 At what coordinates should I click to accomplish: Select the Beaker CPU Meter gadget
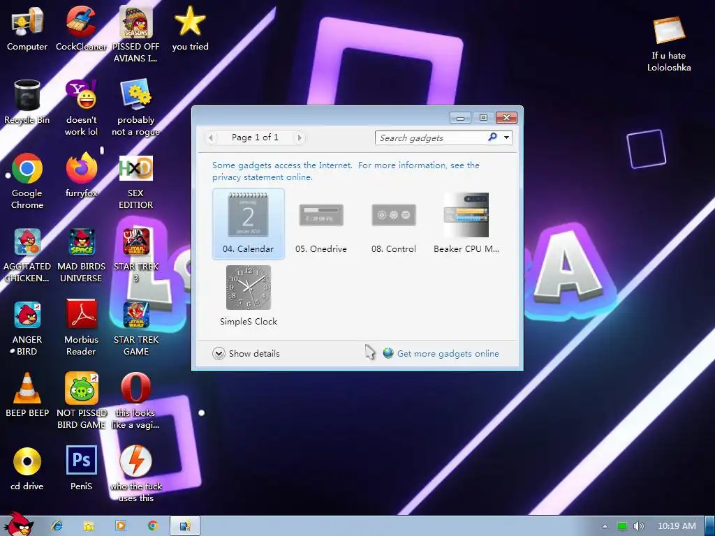click(466, 223)
